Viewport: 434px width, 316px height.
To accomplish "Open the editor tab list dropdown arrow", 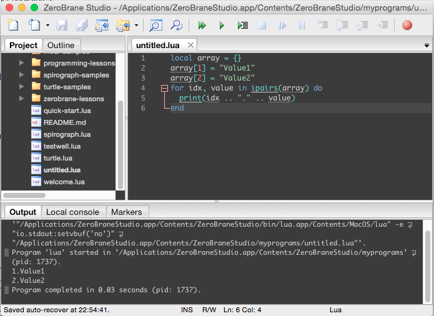I will (427, 46).
